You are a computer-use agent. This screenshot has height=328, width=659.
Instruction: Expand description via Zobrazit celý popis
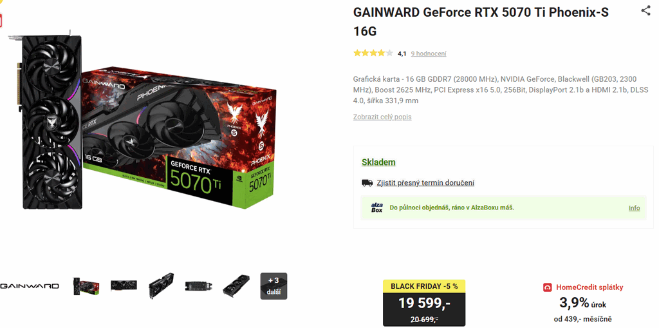click(x=382, y=117)
